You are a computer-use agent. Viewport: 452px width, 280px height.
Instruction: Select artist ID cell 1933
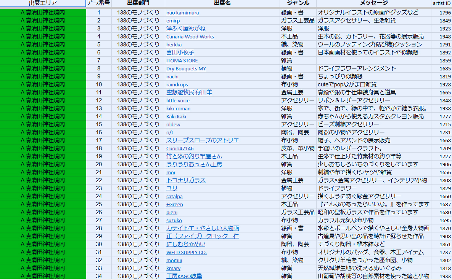click(441, 276)
